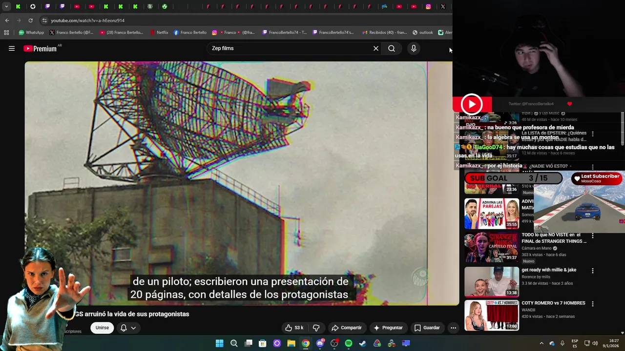Image resolution: width=625 pixels, height=351 pixels.
Task: Open Task View on the taskbar
Action: [x=248, y=343]
